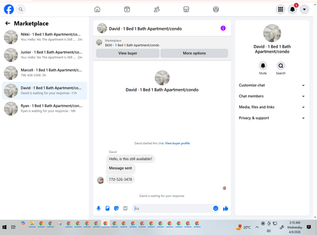Mute the David conversation bell
The height and width of the screenshot is (235, 317).
pos(263,66)
